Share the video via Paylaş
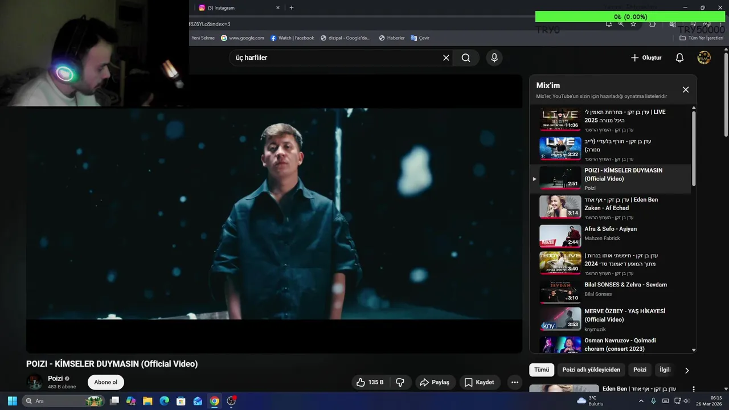 point(435,382)
